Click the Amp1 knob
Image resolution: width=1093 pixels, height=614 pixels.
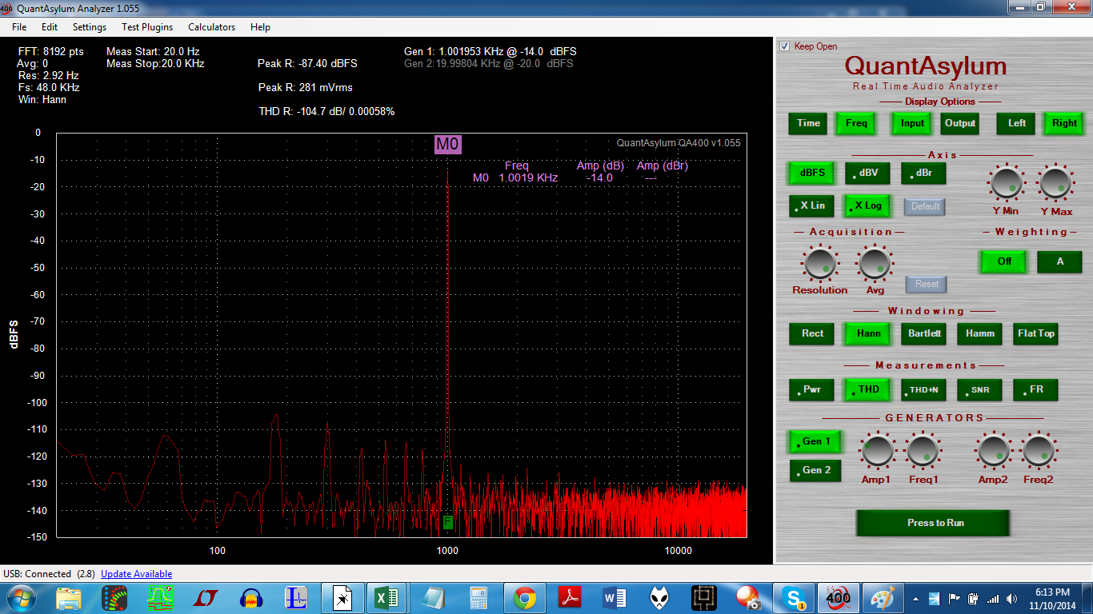tap(878, 452)
